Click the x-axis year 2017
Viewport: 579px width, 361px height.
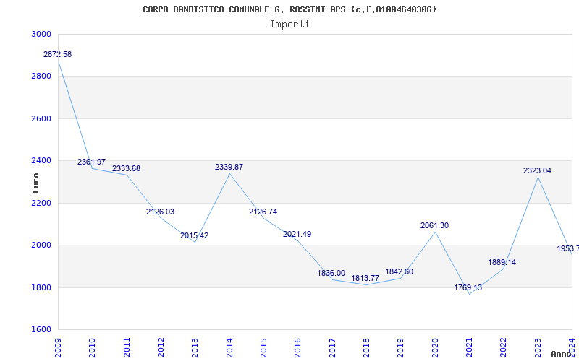(x=332, y=347)
